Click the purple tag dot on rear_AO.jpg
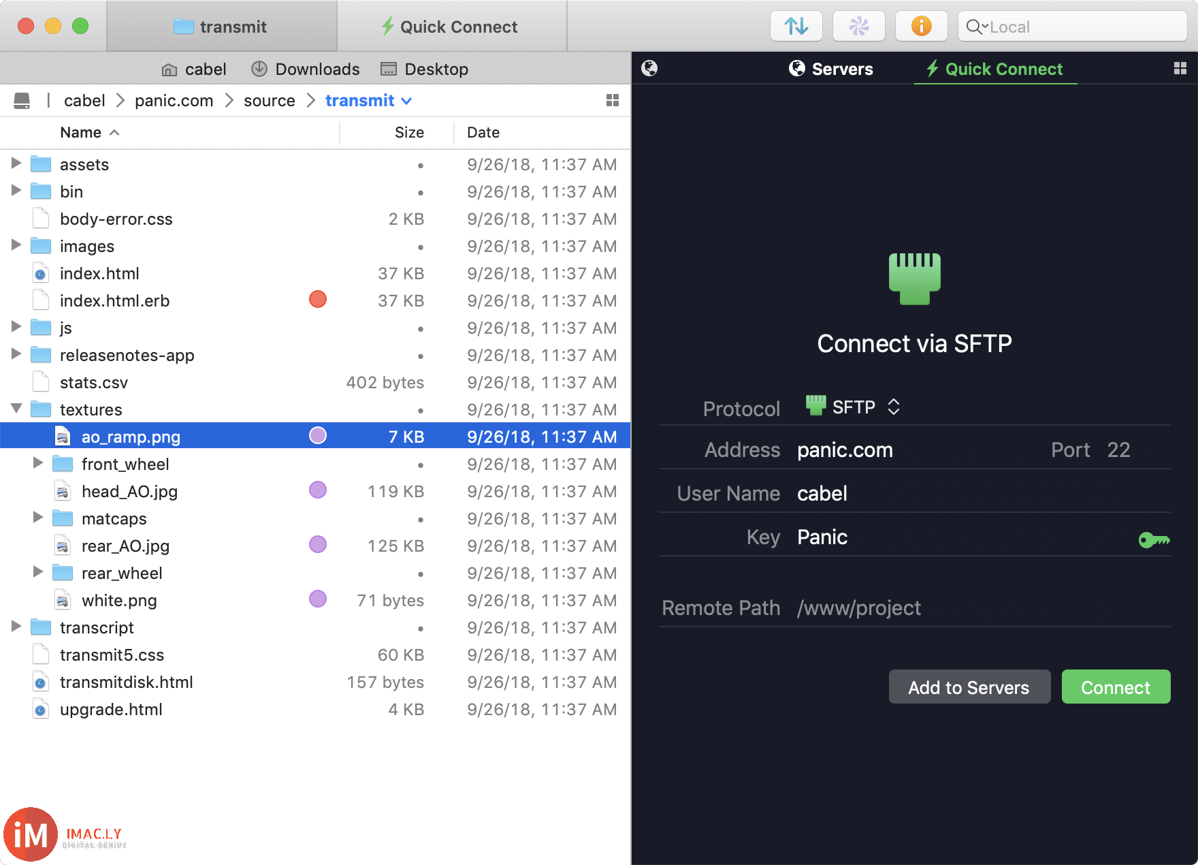The height and width of the screenshot is (865, 1198). (318, 545)
